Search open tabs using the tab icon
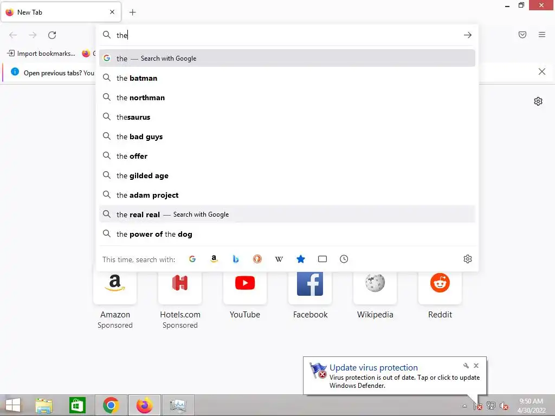555x416 pixels. pos(322,259)
